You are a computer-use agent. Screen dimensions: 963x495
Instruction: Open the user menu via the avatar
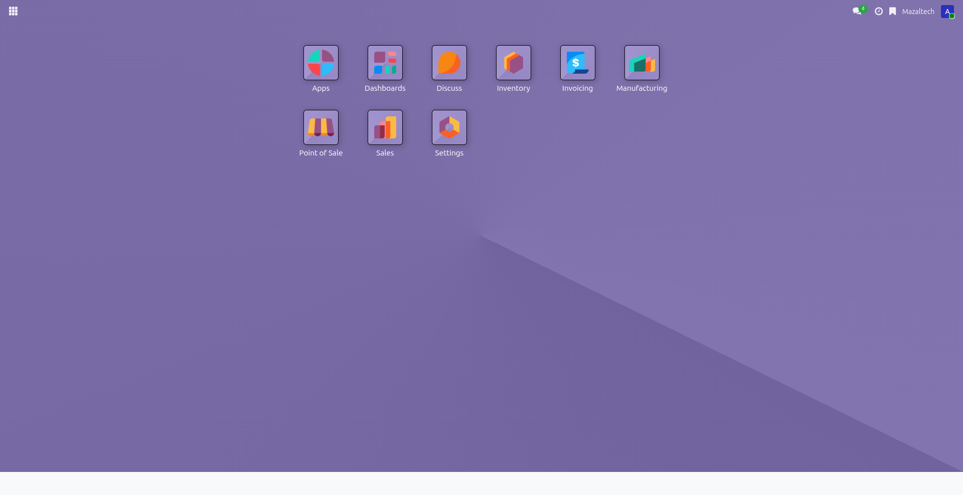948,11
